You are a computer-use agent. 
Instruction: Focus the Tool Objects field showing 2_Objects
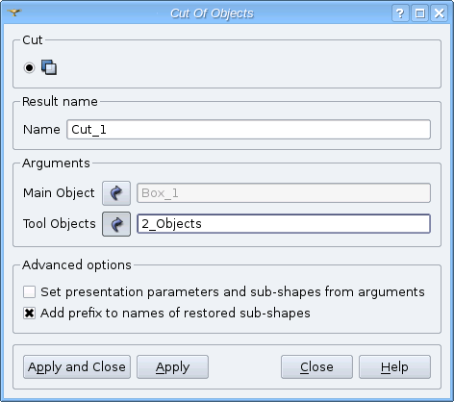284,224
